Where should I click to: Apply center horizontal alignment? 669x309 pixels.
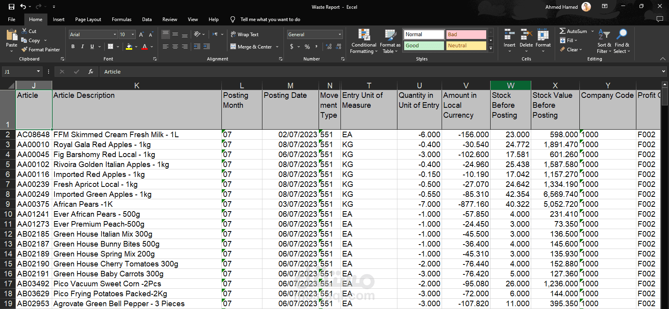(x=175, y=47)
